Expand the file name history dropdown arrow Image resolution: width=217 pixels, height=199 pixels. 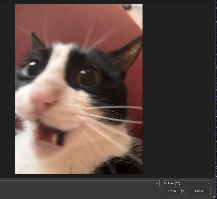tap(157, 183)
